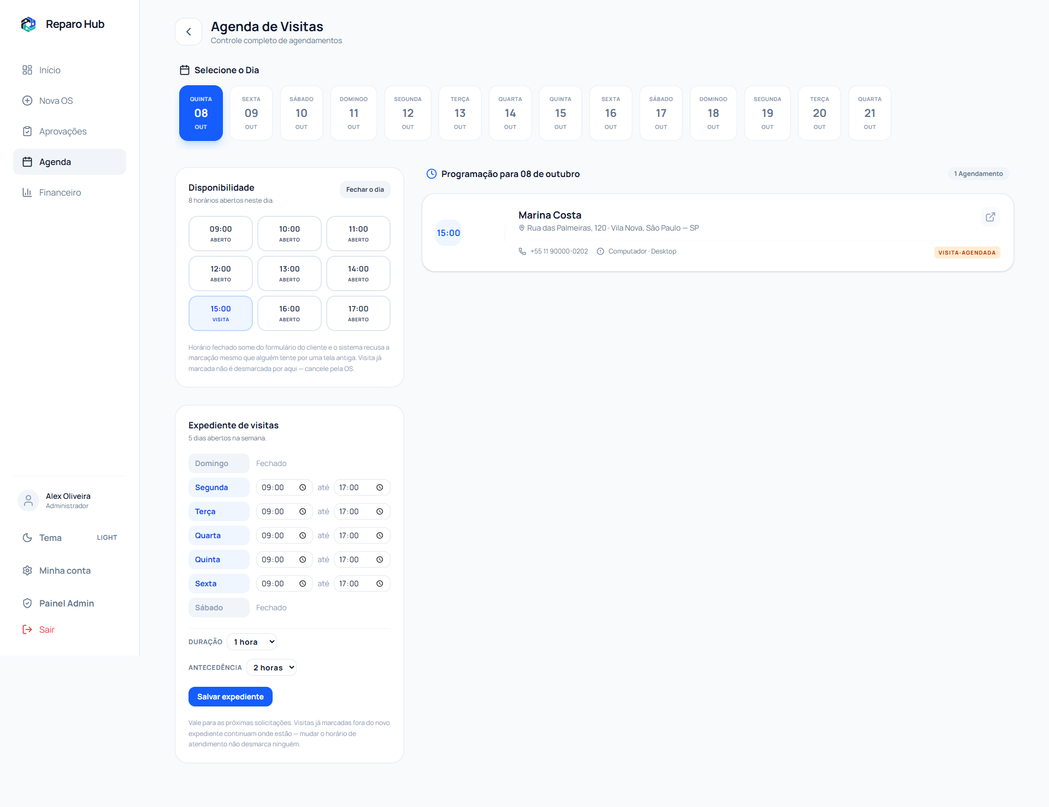1049x807 pixels.
Task: Click the Fechar o dia button
Action: [x=365, y=190]
